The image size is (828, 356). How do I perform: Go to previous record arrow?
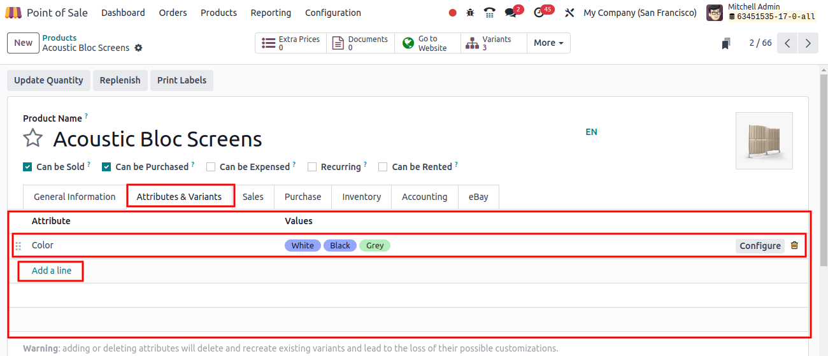(x=788, y=43)
